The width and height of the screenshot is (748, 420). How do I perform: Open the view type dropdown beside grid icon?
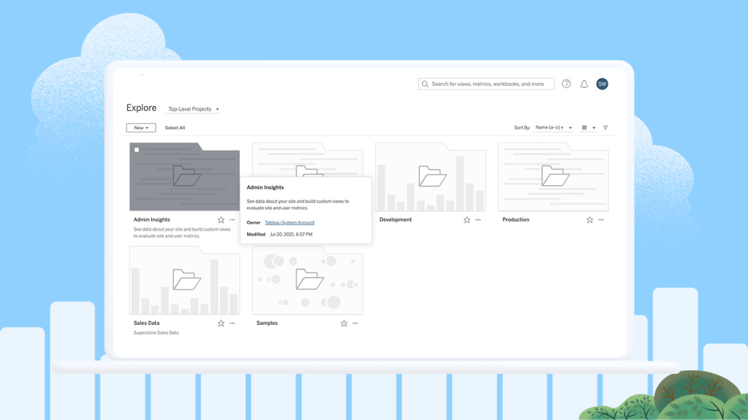(594, 128)
